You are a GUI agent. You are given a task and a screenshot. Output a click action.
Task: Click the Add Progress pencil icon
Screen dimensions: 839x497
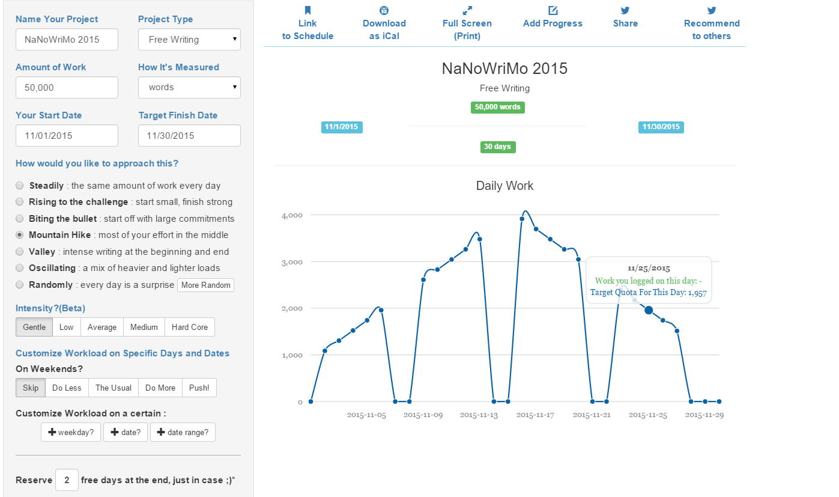pyautogui.click(x=553, y=10)
